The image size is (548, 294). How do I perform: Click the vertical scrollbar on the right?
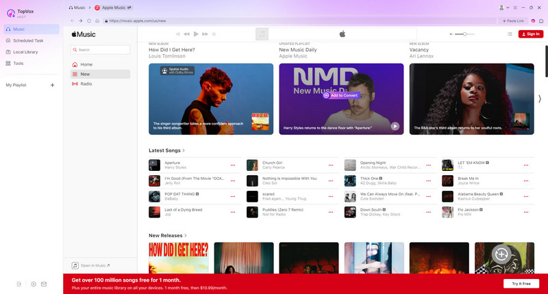pos(546,61)
